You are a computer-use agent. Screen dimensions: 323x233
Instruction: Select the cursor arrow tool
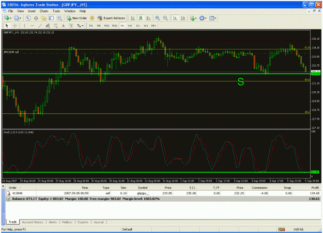click(7, 26)
